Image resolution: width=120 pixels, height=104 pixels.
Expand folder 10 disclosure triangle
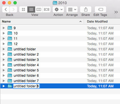click(4, 33)
